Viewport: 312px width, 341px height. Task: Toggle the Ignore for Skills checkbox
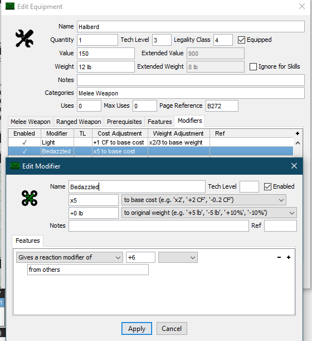(253, 67)
